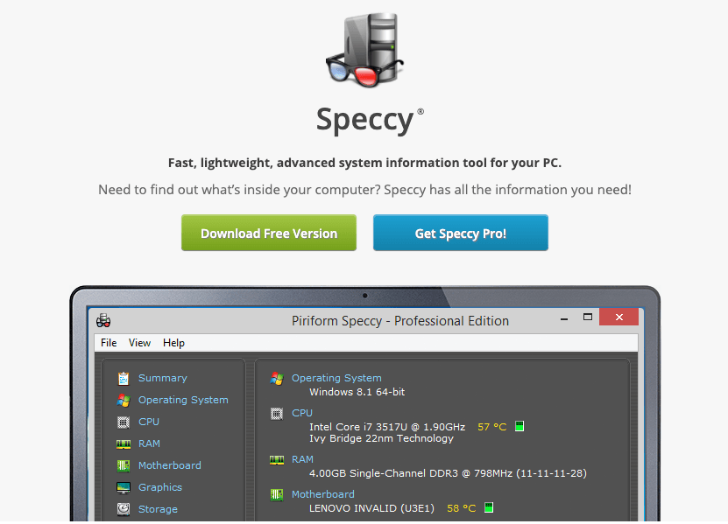Click the CPU temperature value 57 °C
The image size is (728, 524).
pyautogui.click(x=491, y=427)
